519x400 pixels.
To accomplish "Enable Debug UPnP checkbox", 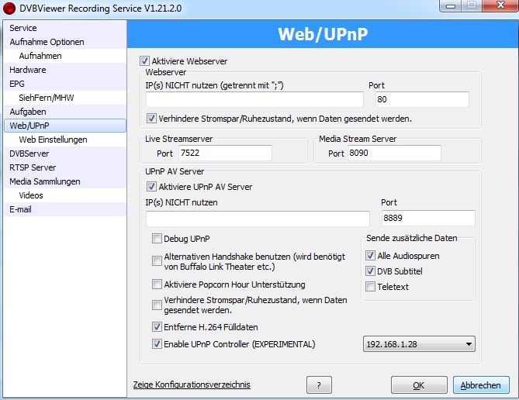I will point(157,238).
